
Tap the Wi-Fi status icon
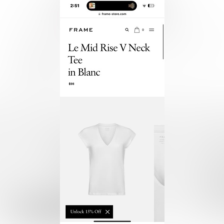click(x=144, y=6)
